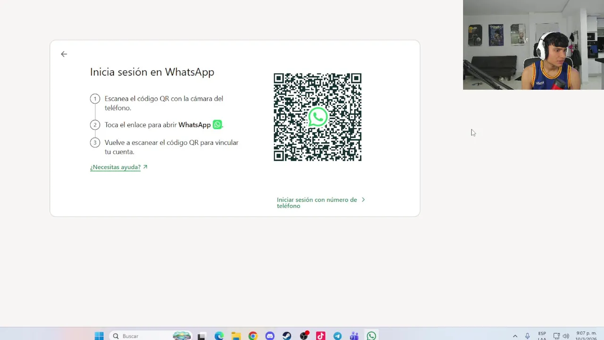
Task: Open OBS Studio from taskbar
Action: point(304,336)
